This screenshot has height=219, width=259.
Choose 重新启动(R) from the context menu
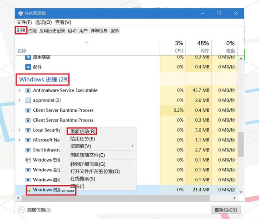pos(83,131)
